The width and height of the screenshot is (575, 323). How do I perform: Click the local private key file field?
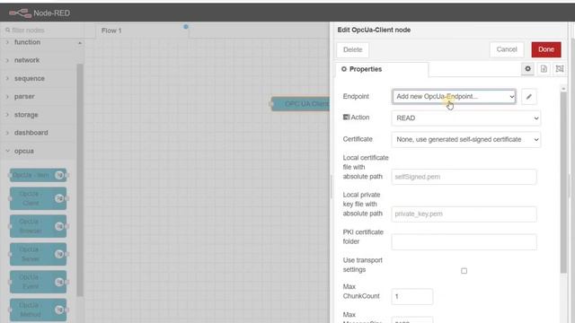tap(464, 214)
